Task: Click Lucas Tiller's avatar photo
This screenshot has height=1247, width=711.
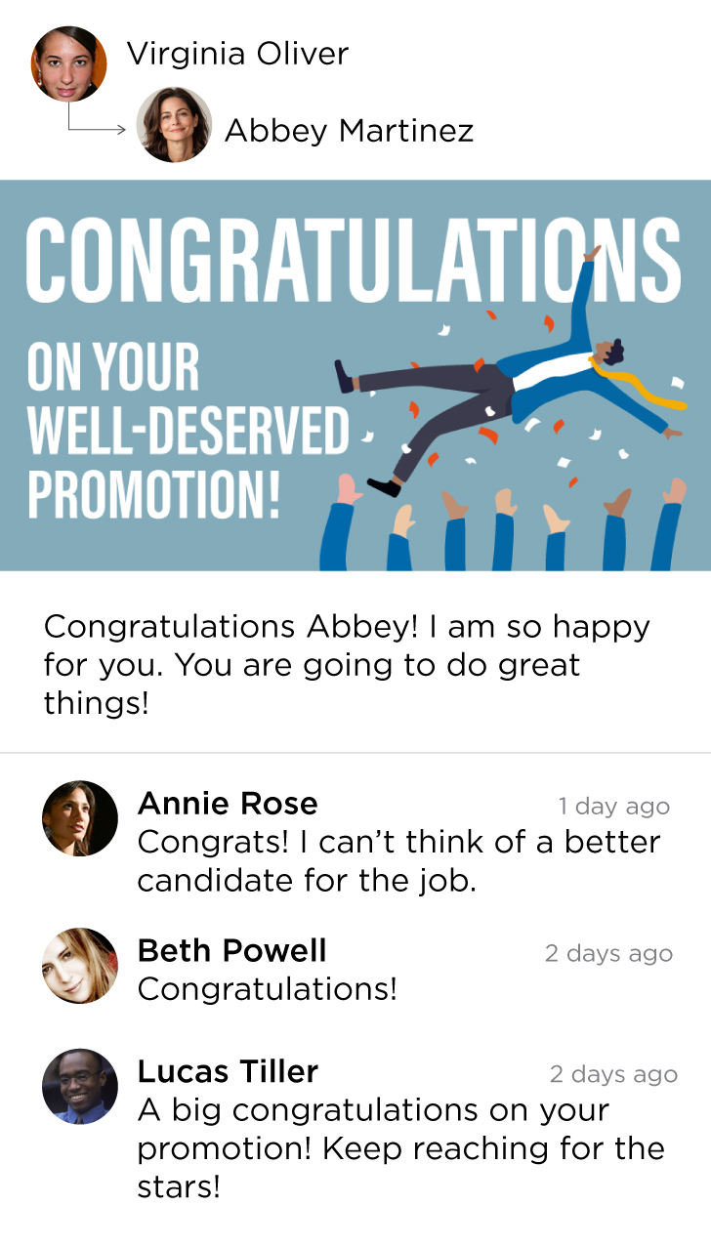Action: point(80,1086)
